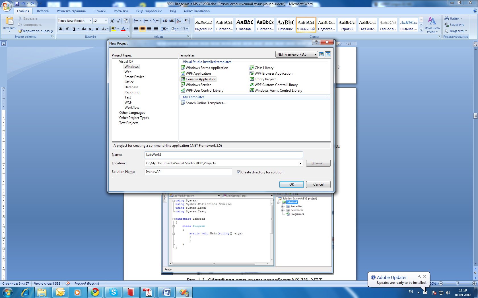The height and width of the screenshot is (298, 478).
Task: Toggle Create directory for solution checkbox
Action: (x=238, y=172)
